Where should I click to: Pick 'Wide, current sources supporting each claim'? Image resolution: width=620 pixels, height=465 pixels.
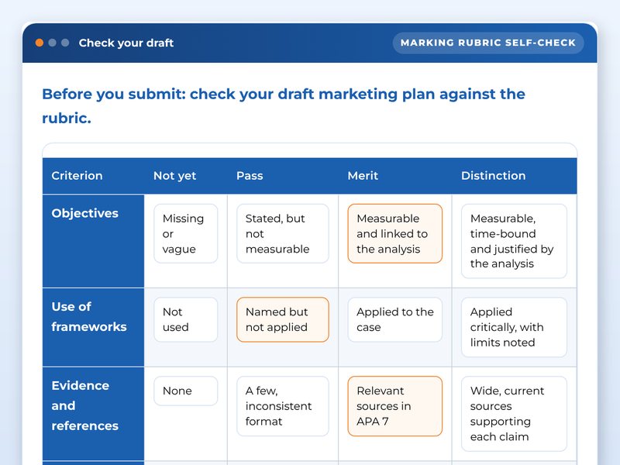point(514,414)
